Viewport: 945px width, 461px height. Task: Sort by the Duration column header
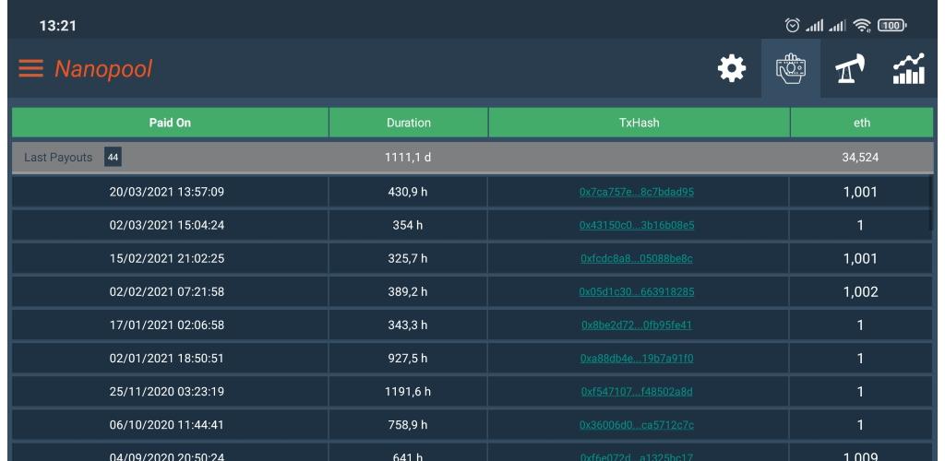409,123
